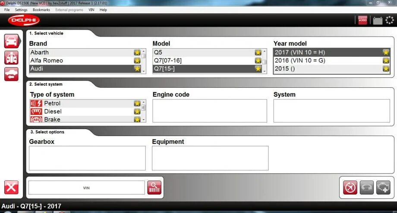This screenshot has height=213, width=397.
Task: Open the Settings menu
Action: [21, 10]
